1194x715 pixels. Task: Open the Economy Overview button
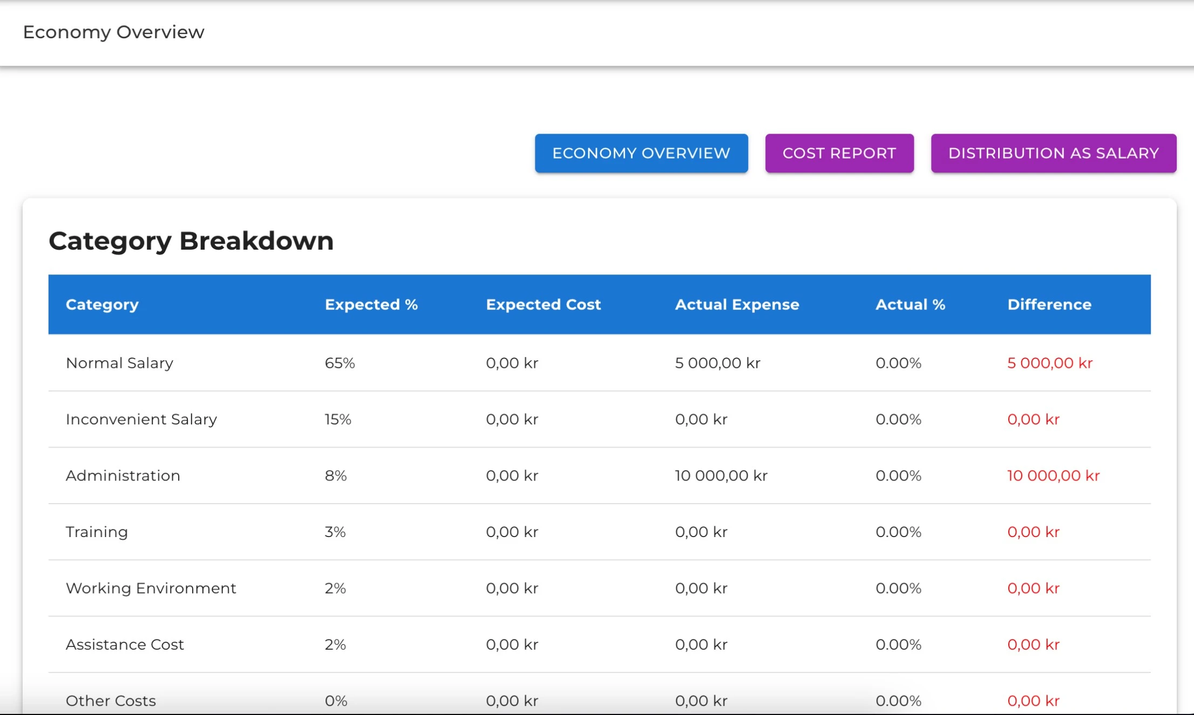pyautogui.click(x=641, y=153)
